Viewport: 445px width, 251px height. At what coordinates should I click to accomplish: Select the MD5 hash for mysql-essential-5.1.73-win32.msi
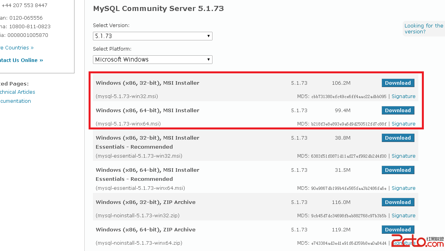pos(349,156)
